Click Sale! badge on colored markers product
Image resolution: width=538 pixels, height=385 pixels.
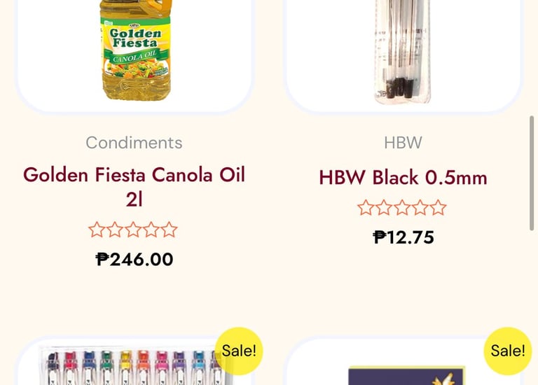pyautogui.click(x=238, y=351)
